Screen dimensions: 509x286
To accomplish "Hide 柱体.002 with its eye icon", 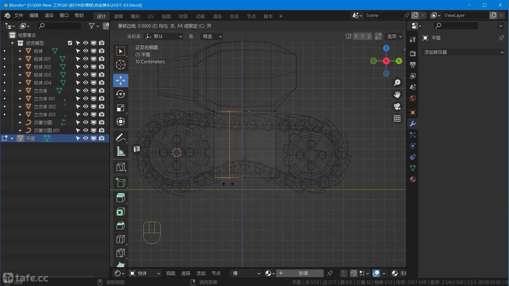I will pyautogui.click(x=86, y=67).
